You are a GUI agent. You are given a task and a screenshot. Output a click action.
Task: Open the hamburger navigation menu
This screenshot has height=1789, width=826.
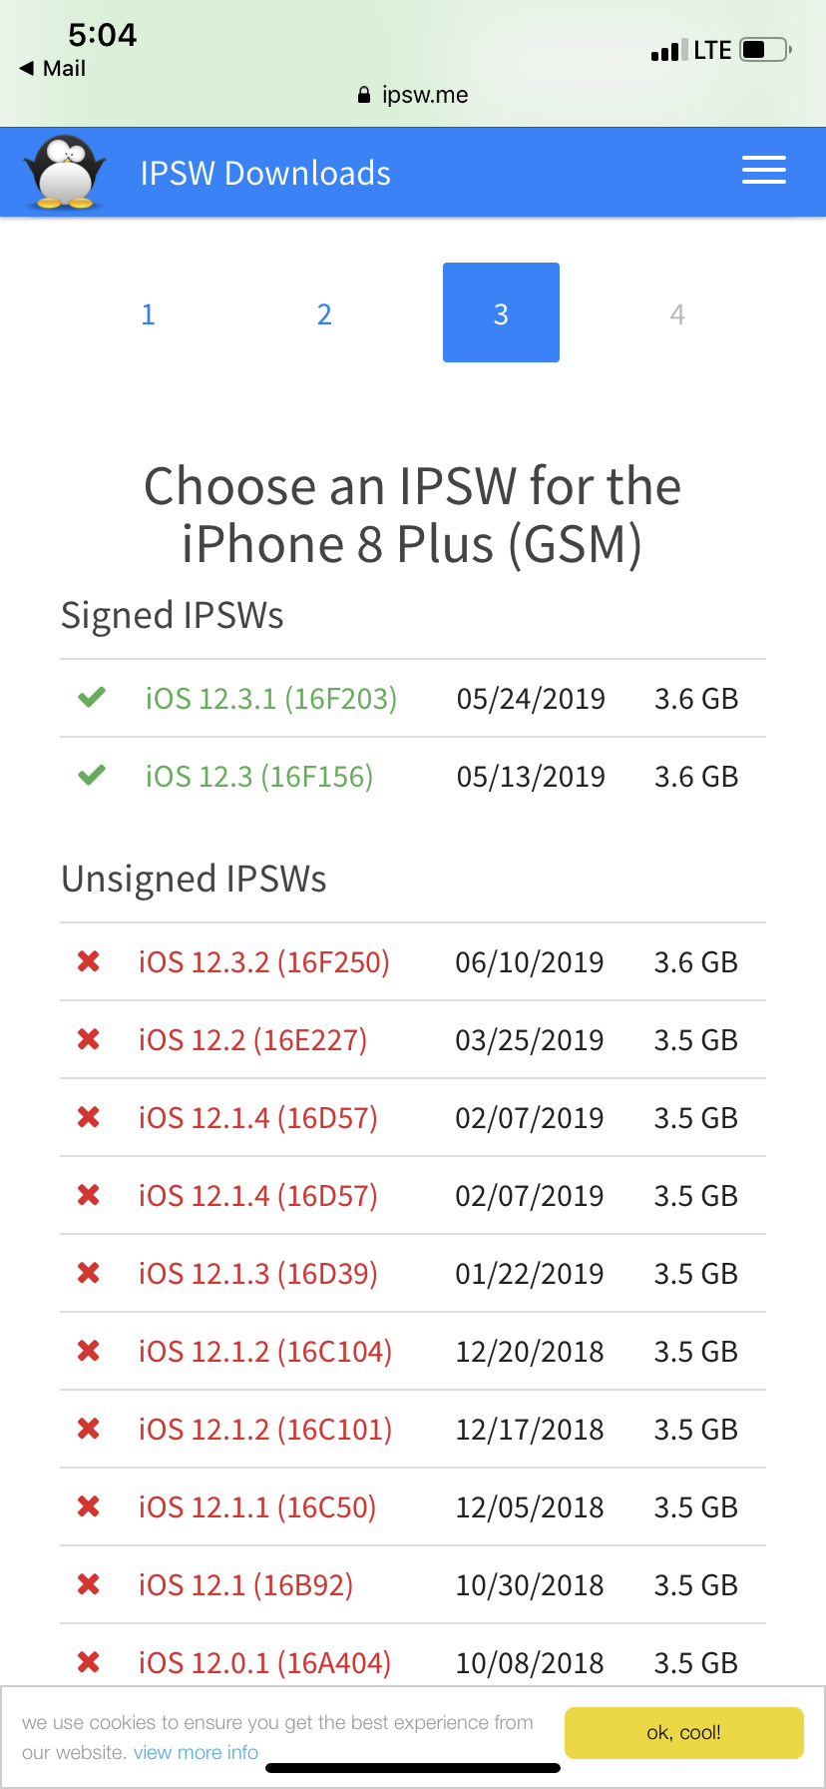coord(763,171)
